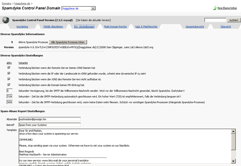This screenshot has width=241, height=166.
Task: Toggle the 'rDNS nicht auflösbar' checkbox
Action: (x=9, y=79)
